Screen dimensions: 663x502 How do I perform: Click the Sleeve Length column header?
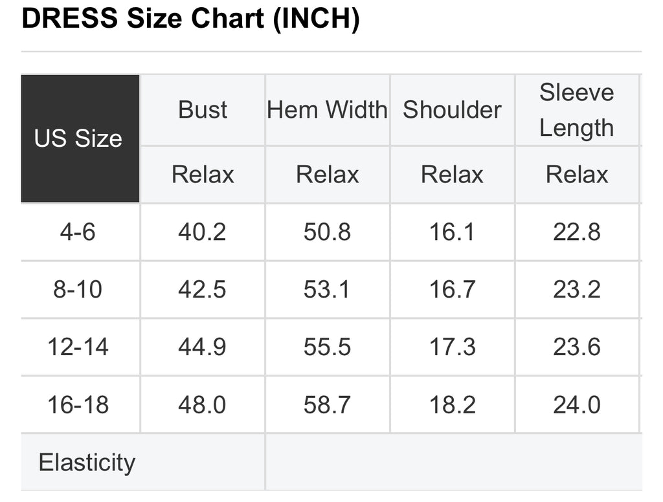coord(577,110)
